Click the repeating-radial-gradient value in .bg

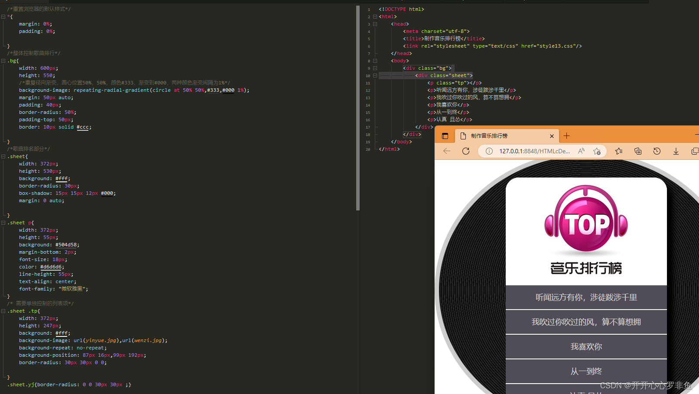(160, 90)
